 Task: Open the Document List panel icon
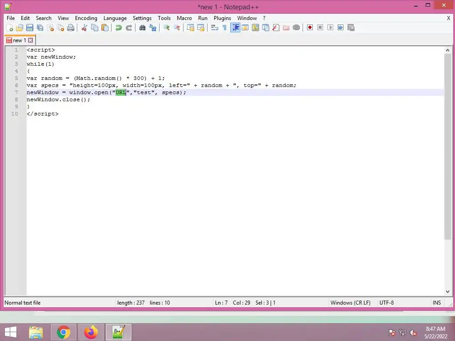[x=266, y=28]
